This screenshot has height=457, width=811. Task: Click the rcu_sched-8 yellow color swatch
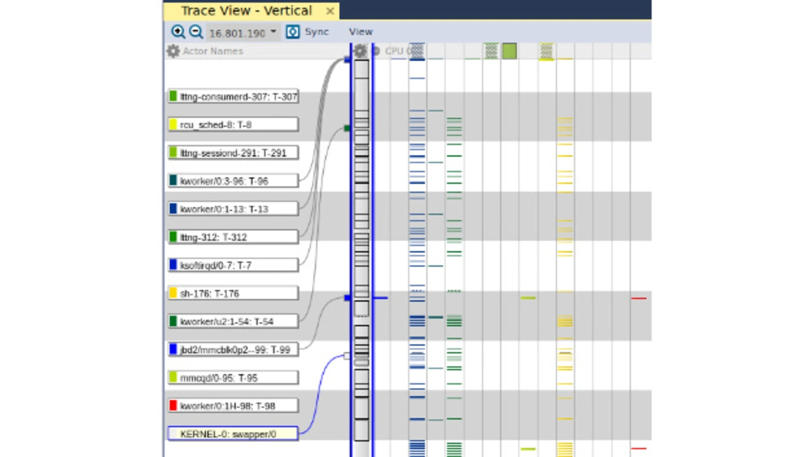point(173,125)
